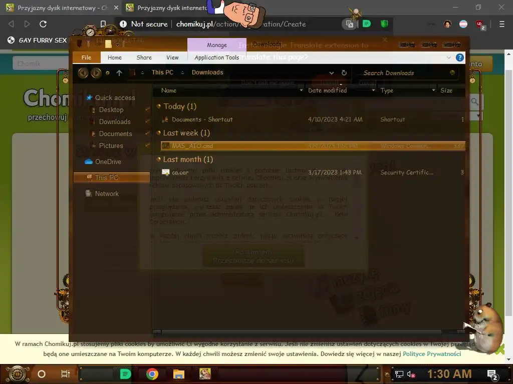Viewport: 513px width, 384px height.
Task: Open the Type column filter dropdown
Action: [433, 90]
